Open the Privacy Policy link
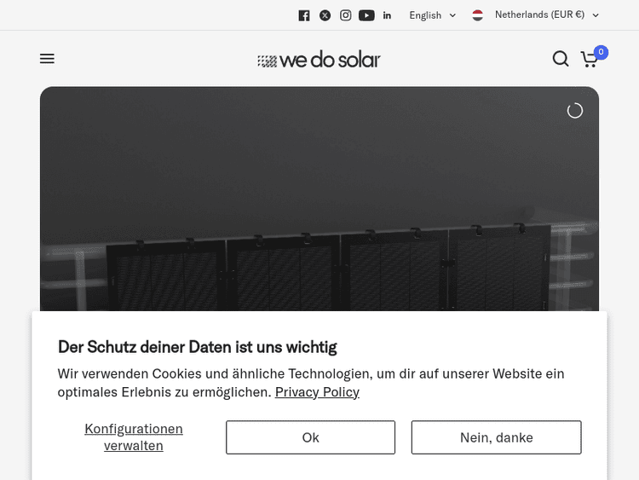 [x=317, y=392]
